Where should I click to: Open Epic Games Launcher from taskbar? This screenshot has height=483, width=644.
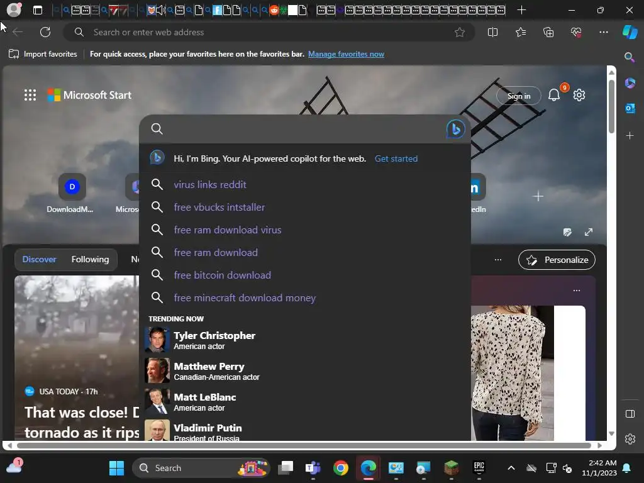coord(479,468)
